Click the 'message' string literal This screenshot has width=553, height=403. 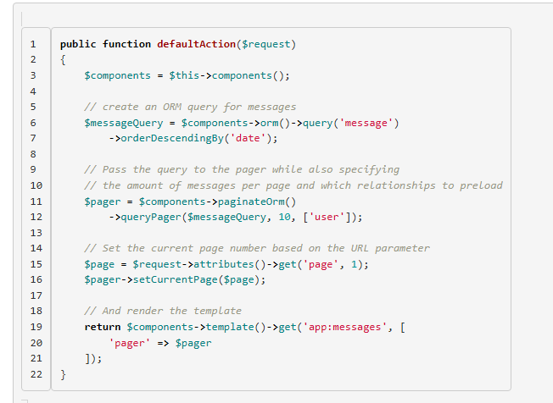point(366,123)
